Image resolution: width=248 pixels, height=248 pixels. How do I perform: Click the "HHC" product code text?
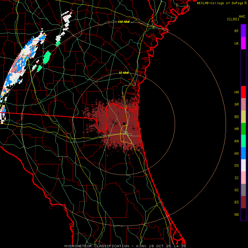tap(242, 17)
